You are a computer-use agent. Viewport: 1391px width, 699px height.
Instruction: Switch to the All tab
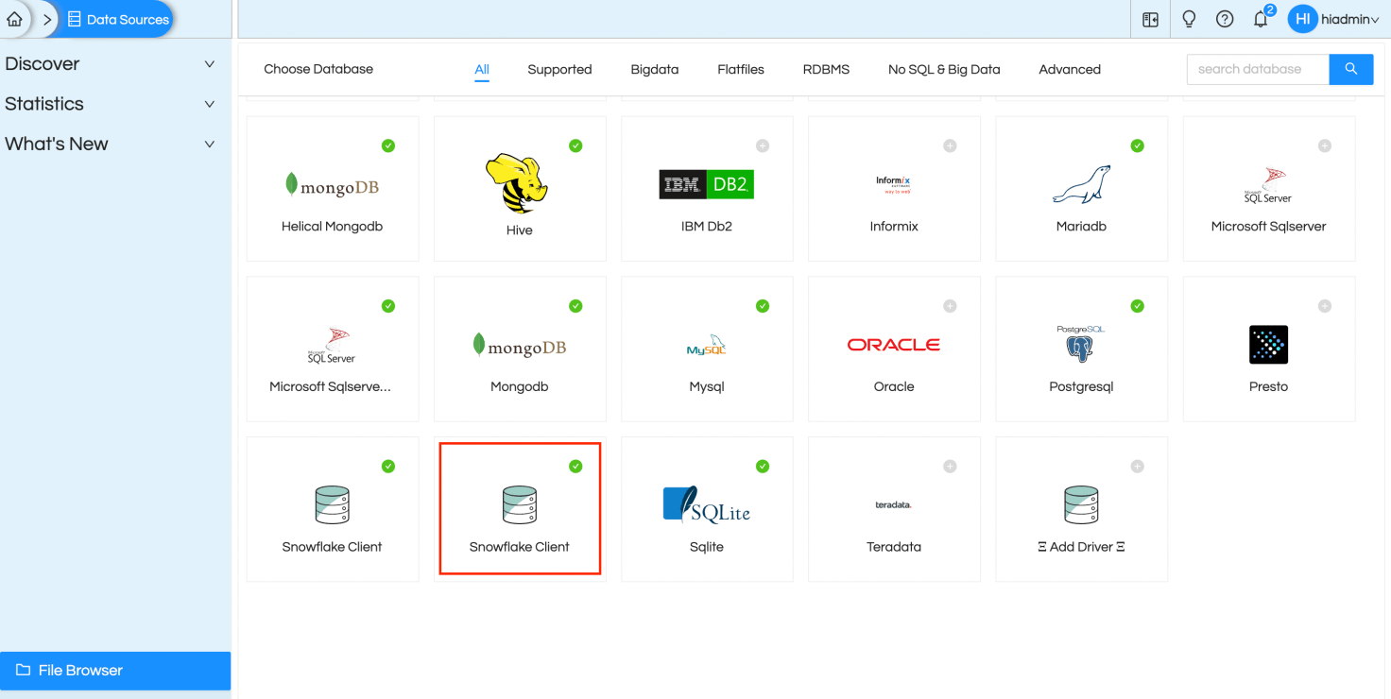[x=482, y=69]
